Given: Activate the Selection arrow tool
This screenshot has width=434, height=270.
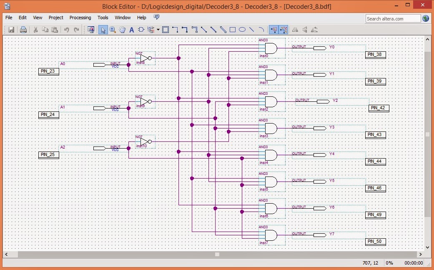Looking at the screenshot, I should 103,30.
